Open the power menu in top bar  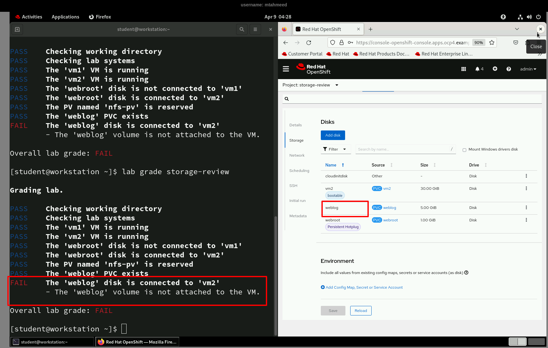click(x=538, y=17)
